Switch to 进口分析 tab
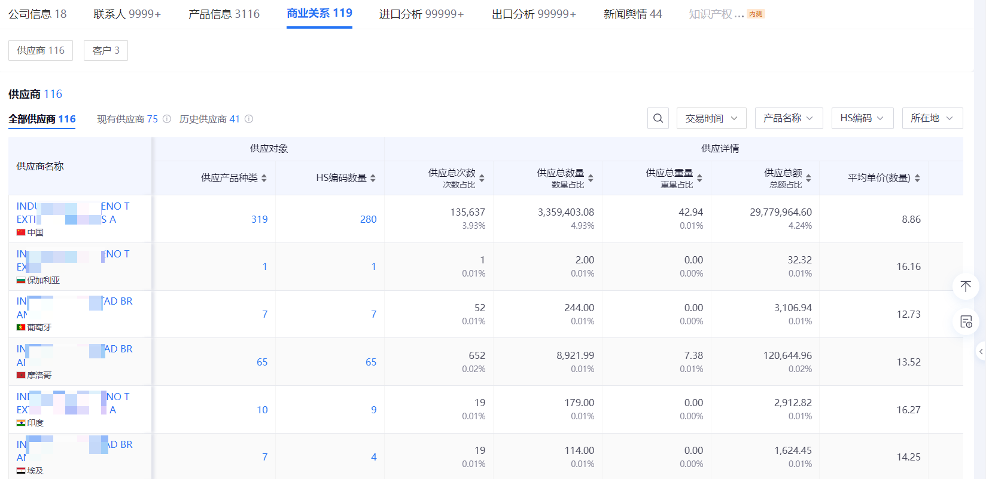This screenshot has width=986, height=479. point(421,14)
